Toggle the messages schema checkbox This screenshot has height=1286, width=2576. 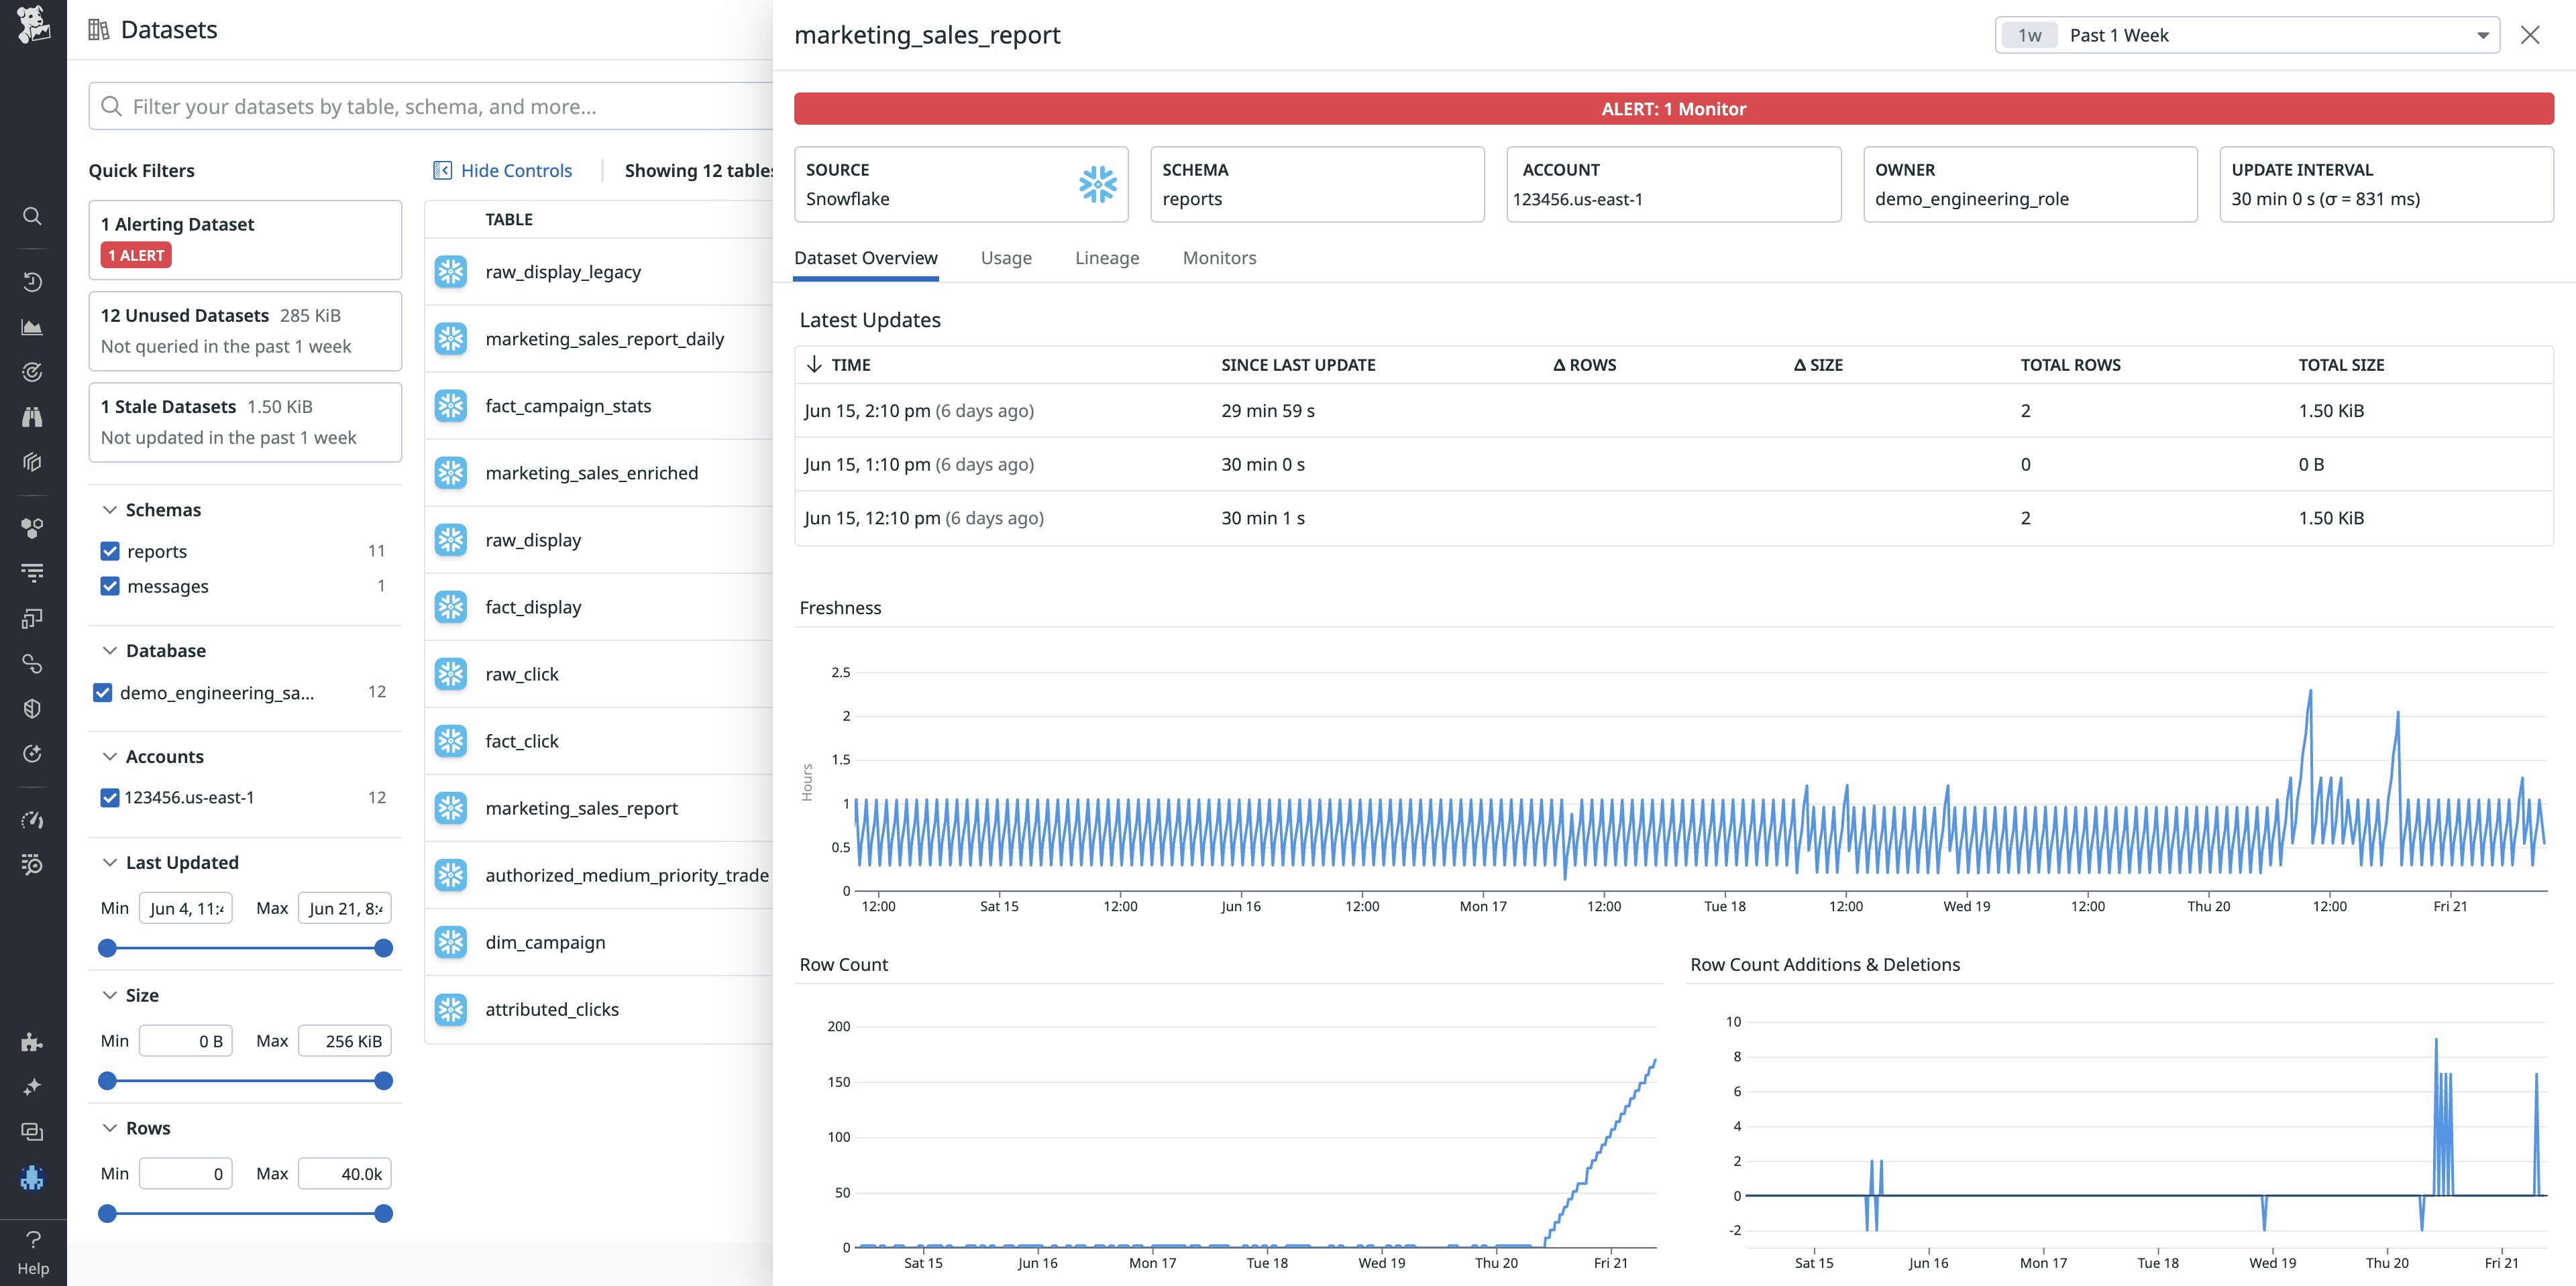[x=110, y=587]
